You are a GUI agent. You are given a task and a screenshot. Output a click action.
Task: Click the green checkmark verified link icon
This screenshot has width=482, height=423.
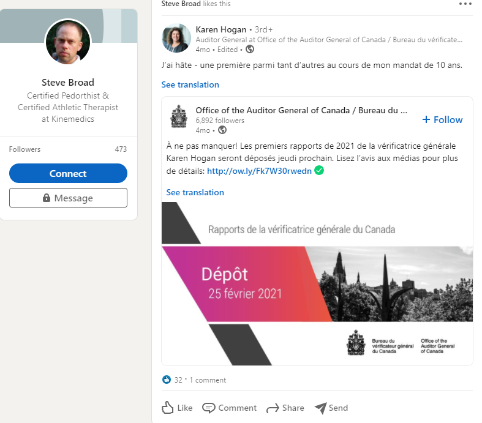[x=319, y=170]
